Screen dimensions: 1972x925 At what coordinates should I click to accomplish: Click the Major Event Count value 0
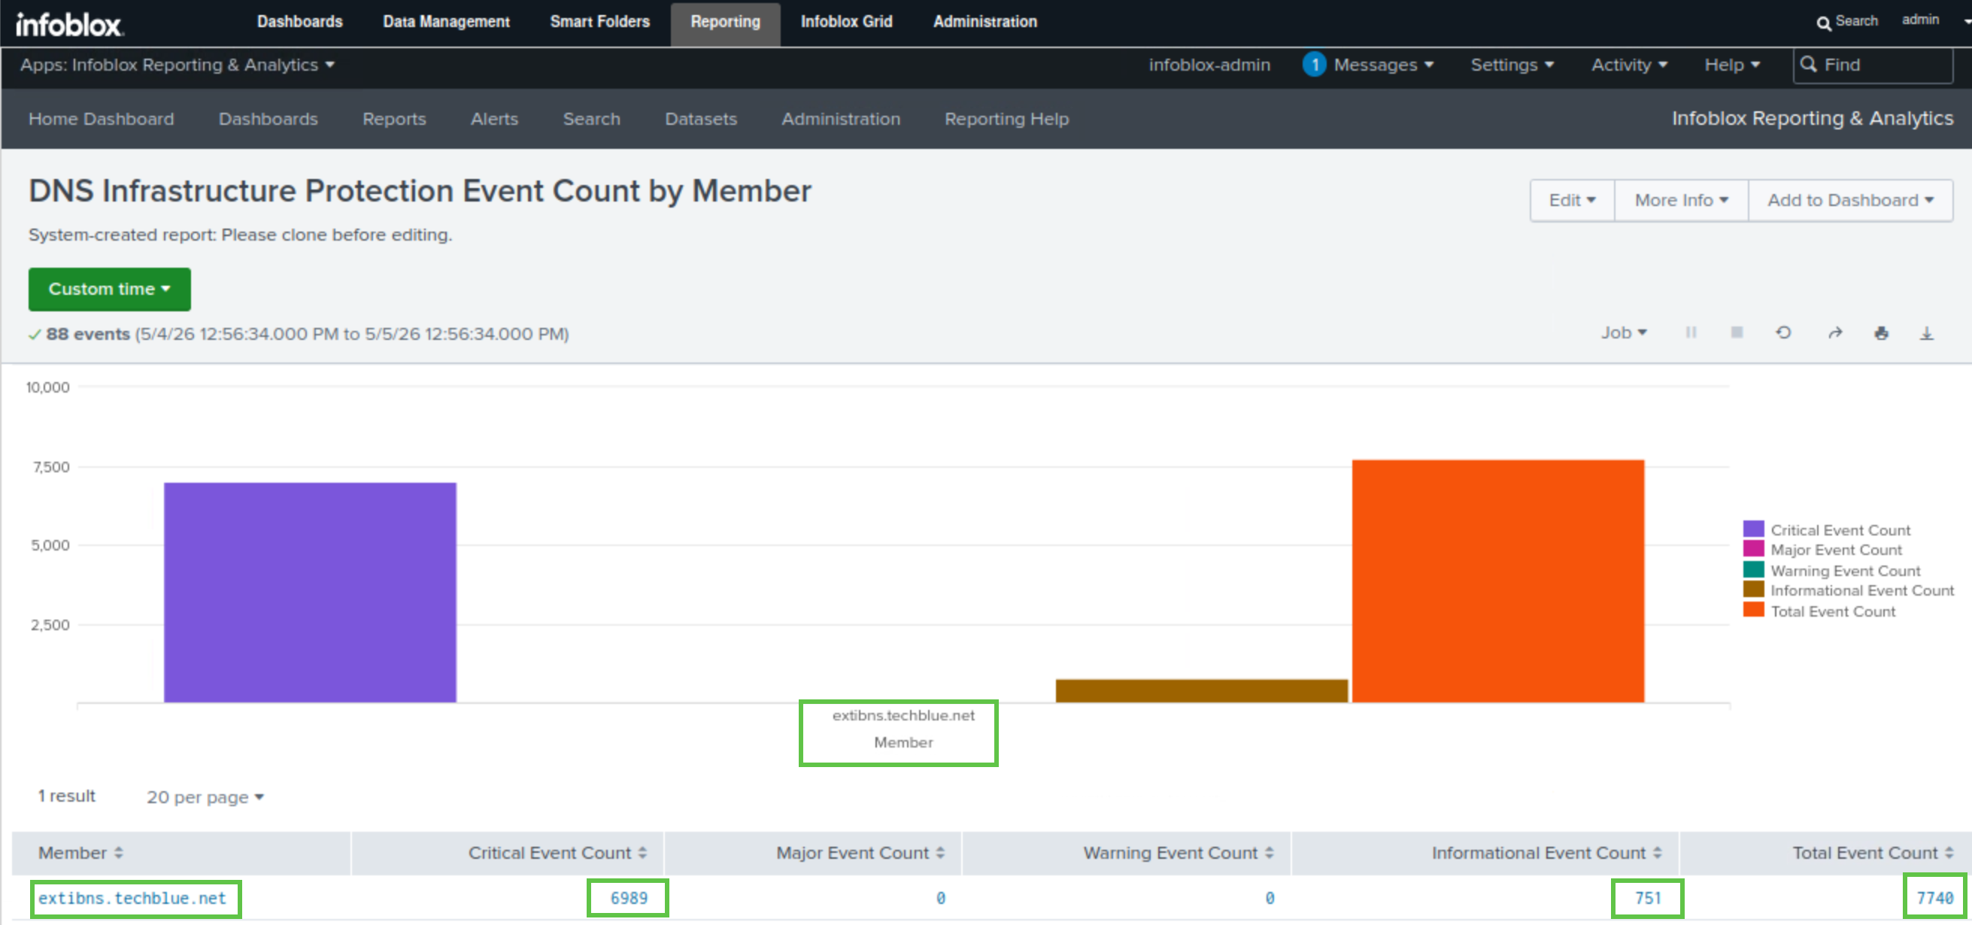pyautogui.click(x=940, y=897)
